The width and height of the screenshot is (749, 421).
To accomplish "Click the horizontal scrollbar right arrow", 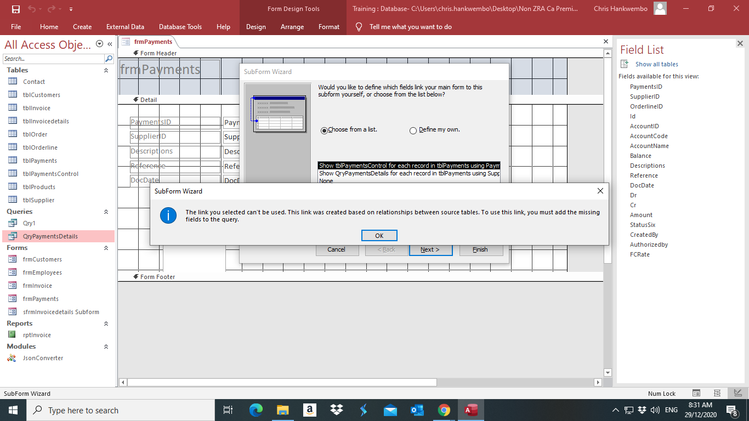I will tap(598, 382).
